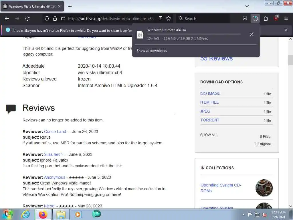
Task: Click the page vertical scrollbar thumb
Action: click(x=290, y=60)
